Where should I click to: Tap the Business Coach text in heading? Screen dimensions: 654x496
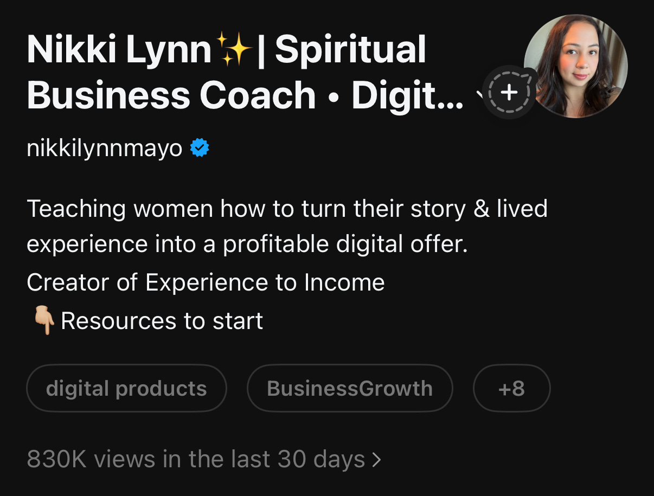click(171, 96)
